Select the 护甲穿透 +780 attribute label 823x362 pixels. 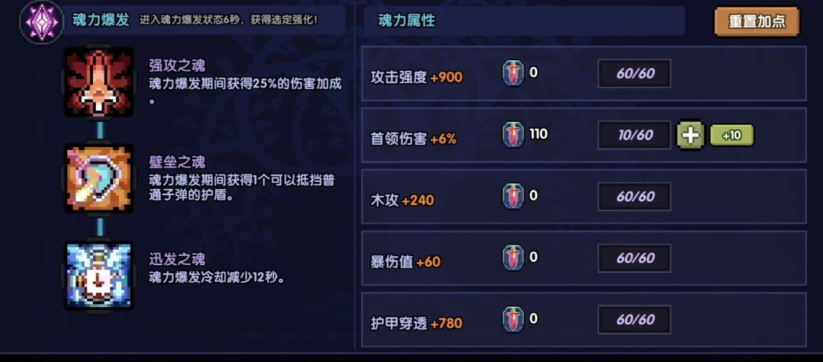coord(416,323)
